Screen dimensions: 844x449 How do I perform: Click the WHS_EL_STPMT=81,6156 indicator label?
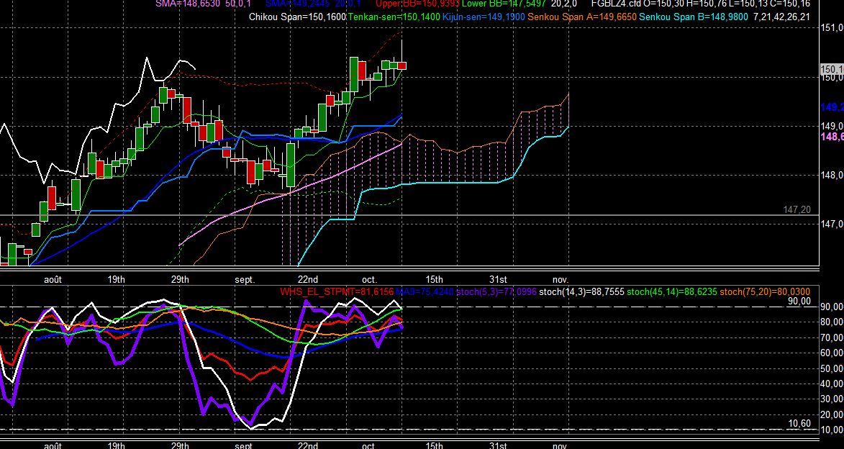[x=337, y=292]
